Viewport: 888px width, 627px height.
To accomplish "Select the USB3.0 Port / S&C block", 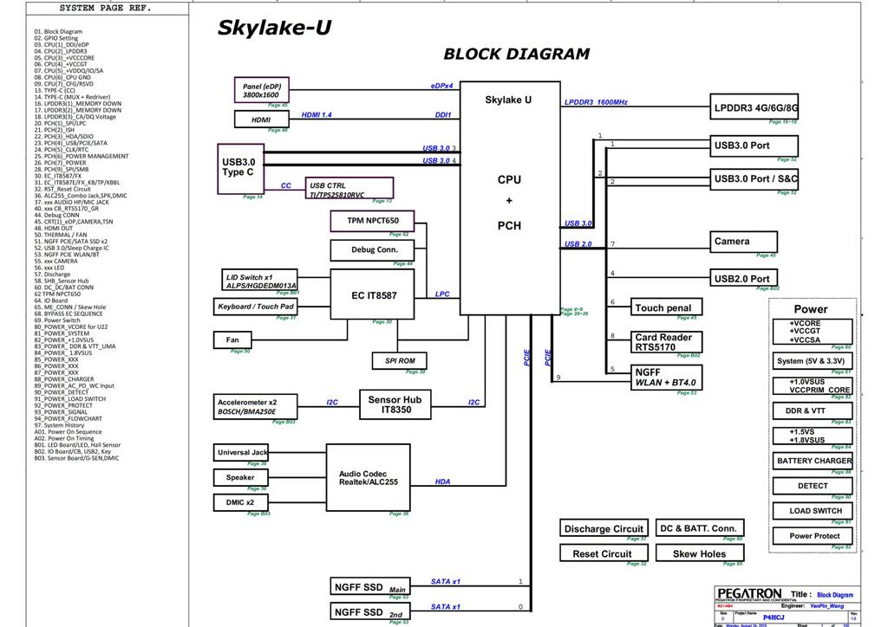I will [x=754, y=178].
